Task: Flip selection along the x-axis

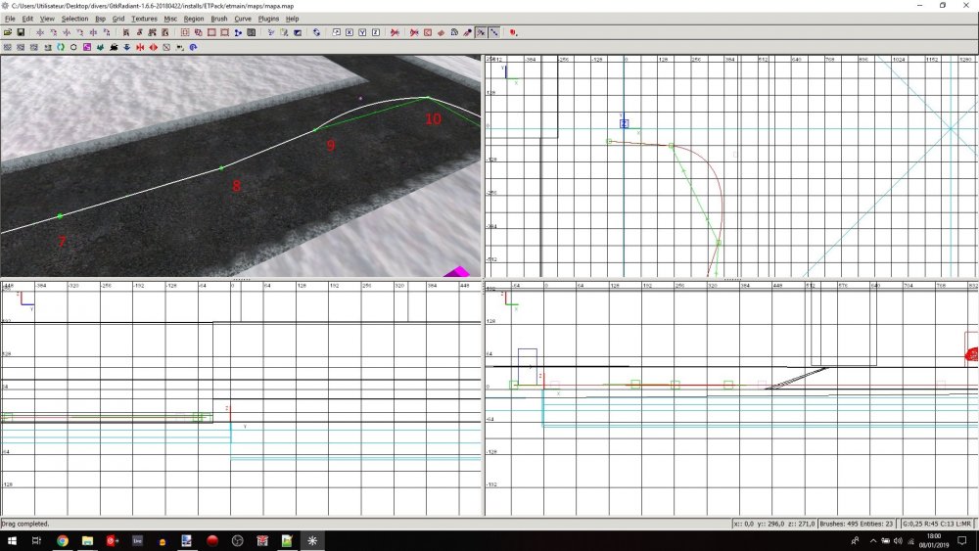Action: (x=40, y=32)
